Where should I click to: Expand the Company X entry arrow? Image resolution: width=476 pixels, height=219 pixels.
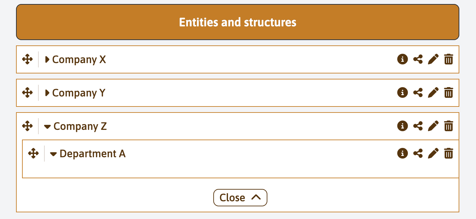click(x=47, y=59)
